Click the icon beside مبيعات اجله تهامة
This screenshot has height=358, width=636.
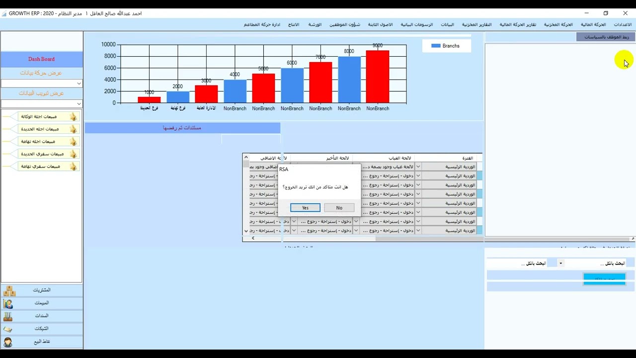coord(74,142)
